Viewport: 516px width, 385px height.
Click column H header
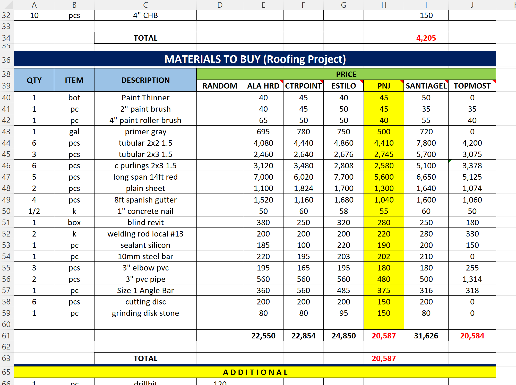click(x=383, y=5)
